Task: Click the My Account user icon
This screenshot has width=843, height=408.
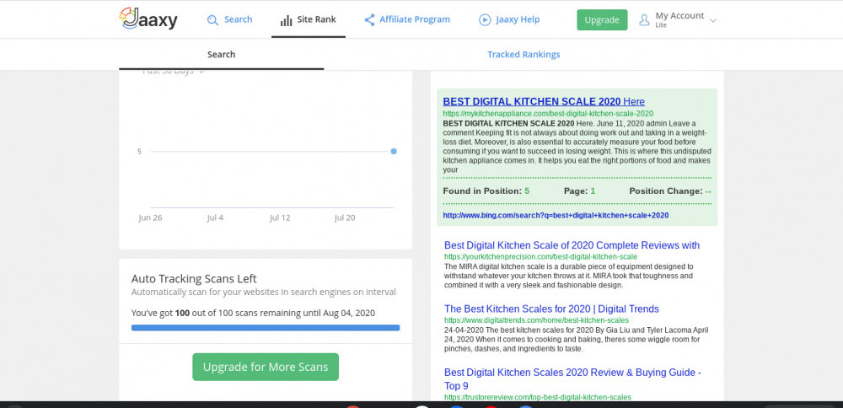Action: [x=644, y=20]
